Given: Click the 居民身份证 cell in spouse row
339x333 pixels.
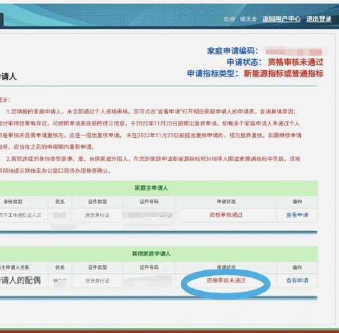Looking at the screenshot, I should pos(97,281).
